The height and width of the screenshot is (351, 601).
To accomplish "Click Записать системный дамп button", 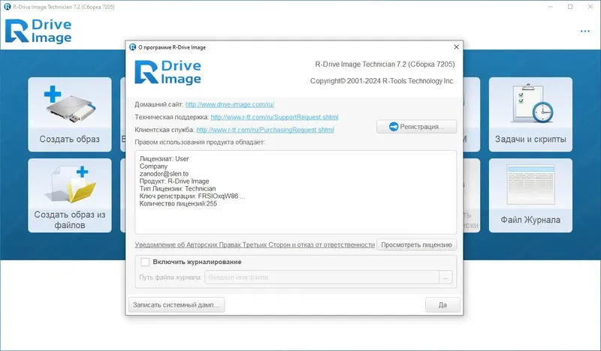I will (x=177, y=305).
